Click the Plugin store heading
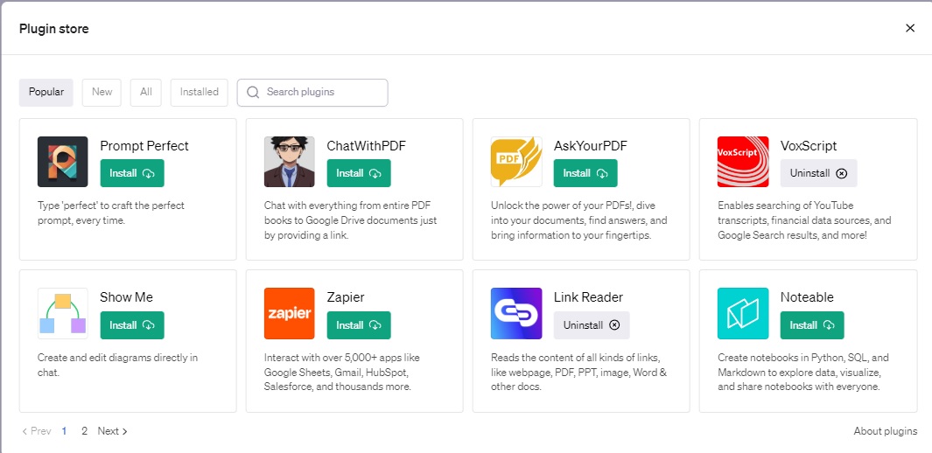932x453 pixels. point(54,29)
